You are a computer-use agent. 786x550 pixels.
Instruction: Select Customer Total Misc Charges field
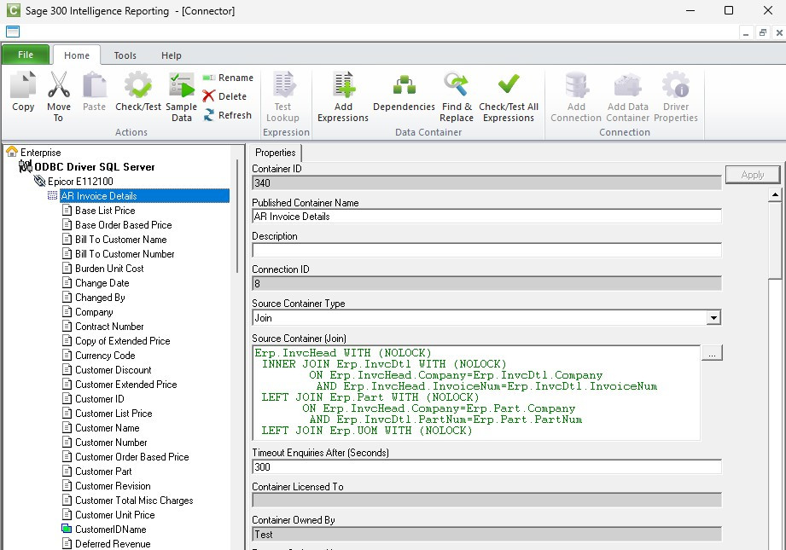[x=134, y=501]
